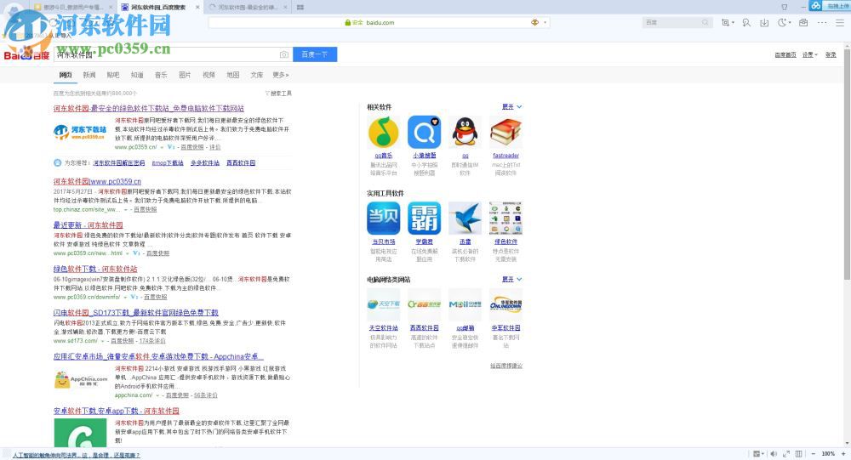Select the 文库 search category

coord(257,75)
